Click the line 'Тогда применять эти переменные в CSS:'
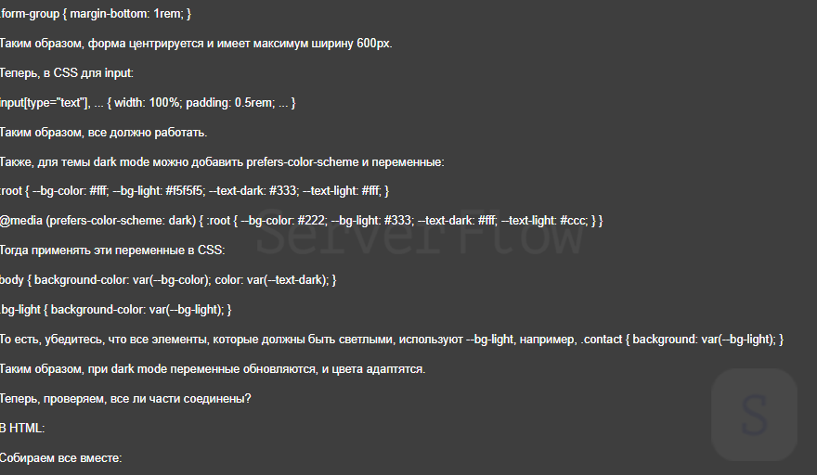This screenshot has width=817, height=475. [112, 250]
